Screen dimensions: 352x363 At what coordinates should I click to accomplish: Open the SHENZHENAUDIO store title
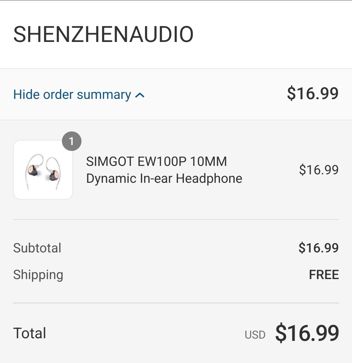click(103, 34)
